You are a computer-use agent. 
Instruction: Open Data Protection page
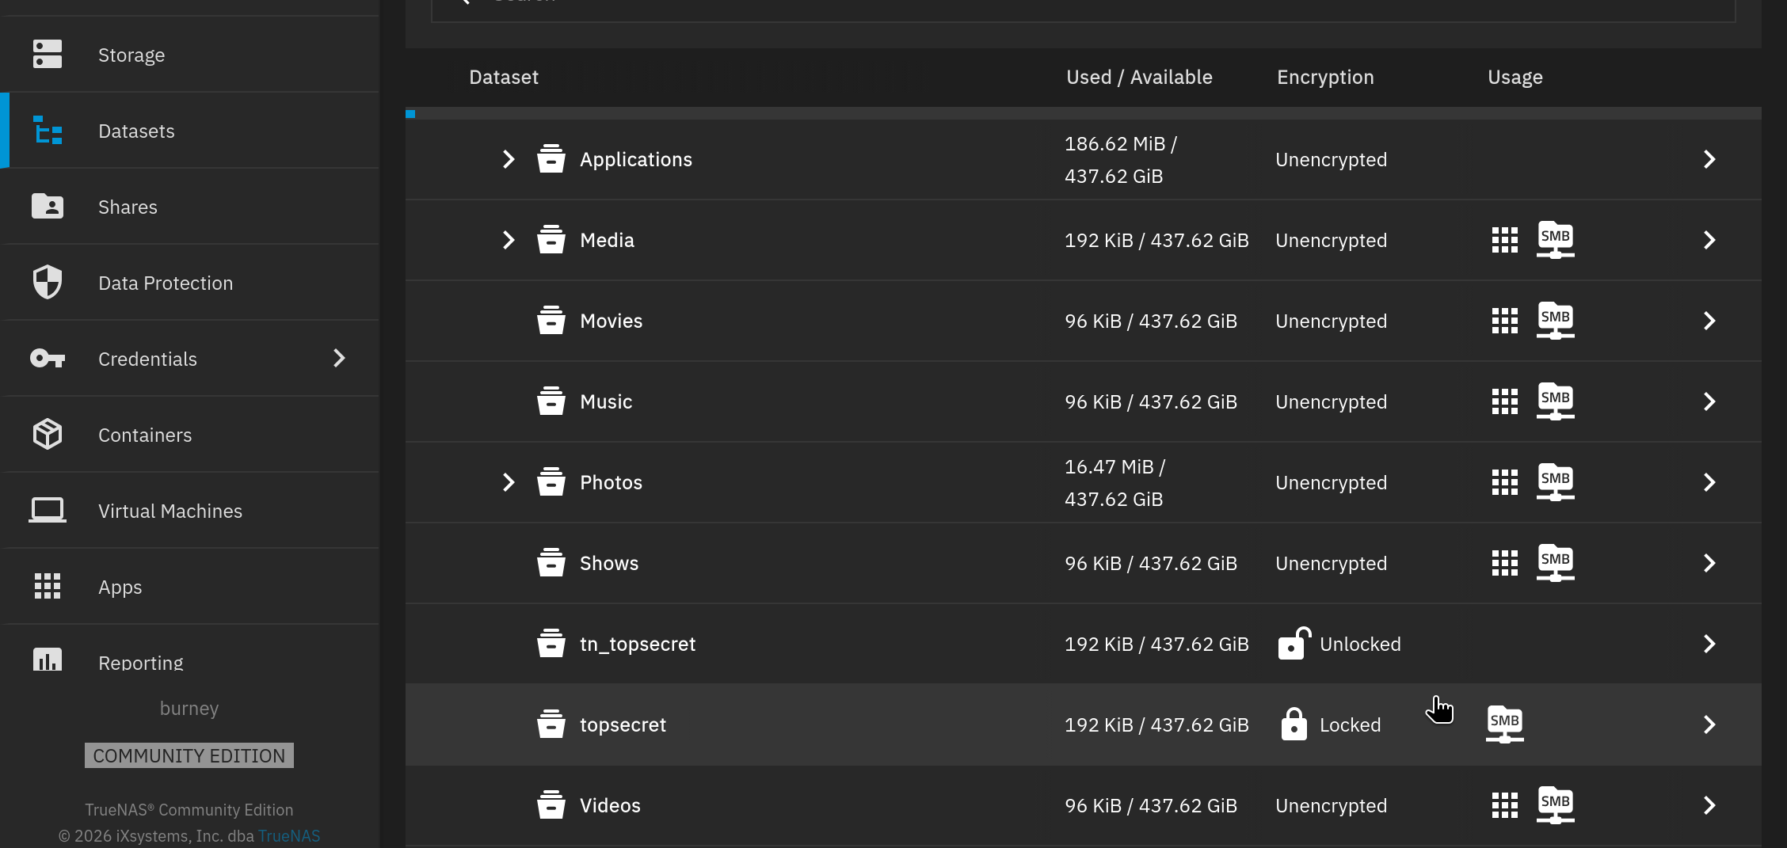click(x=190, y=283)
